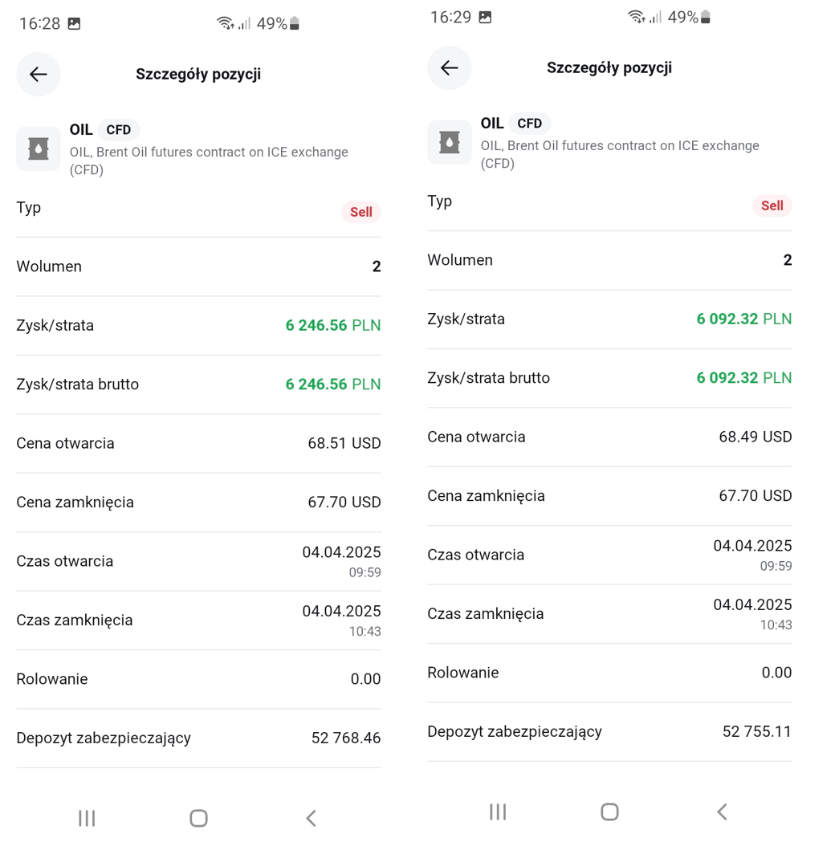
Task: Tap the gallery icon in left status bar
Action: point(74,23)
